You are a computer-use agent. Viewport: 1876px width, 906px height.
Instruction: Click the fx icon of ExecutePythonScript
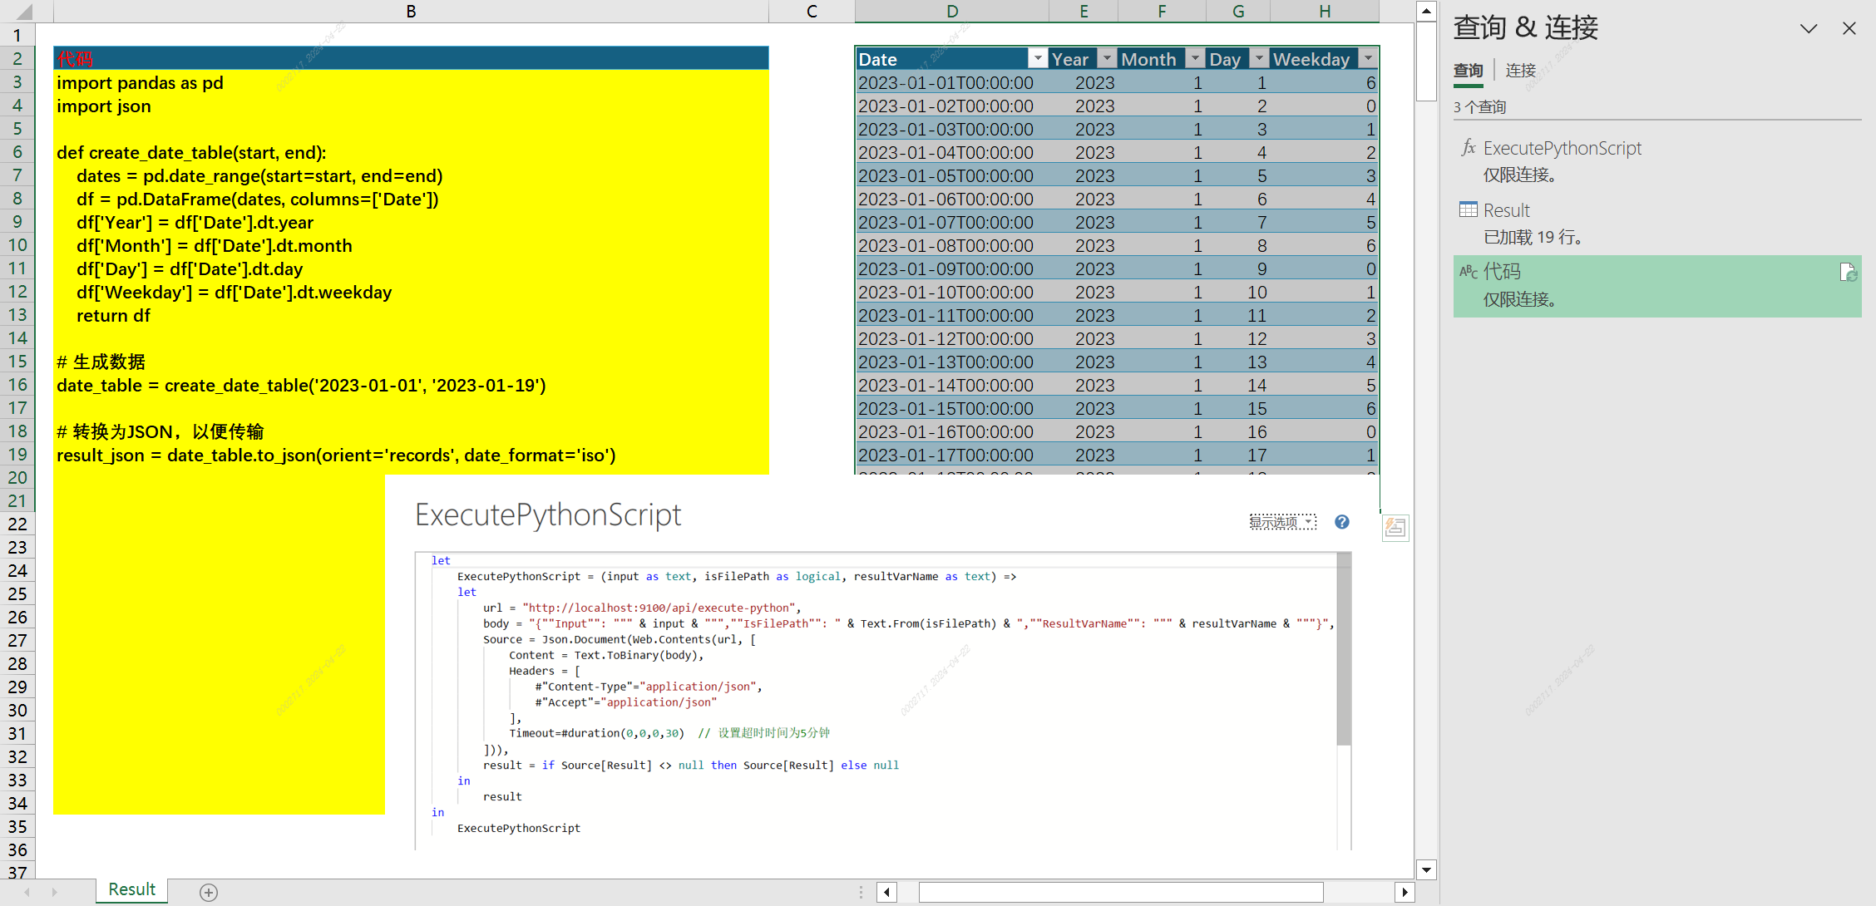coord(1469,148)
